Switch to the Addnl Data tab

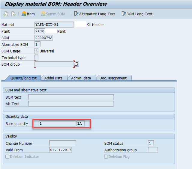pyautogui.click(x=53, y=78)
